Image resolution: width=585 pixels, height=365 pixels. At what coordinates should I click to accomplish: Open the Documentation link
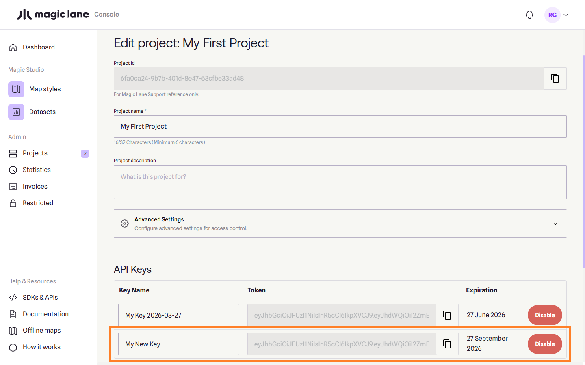coord(45,314)
